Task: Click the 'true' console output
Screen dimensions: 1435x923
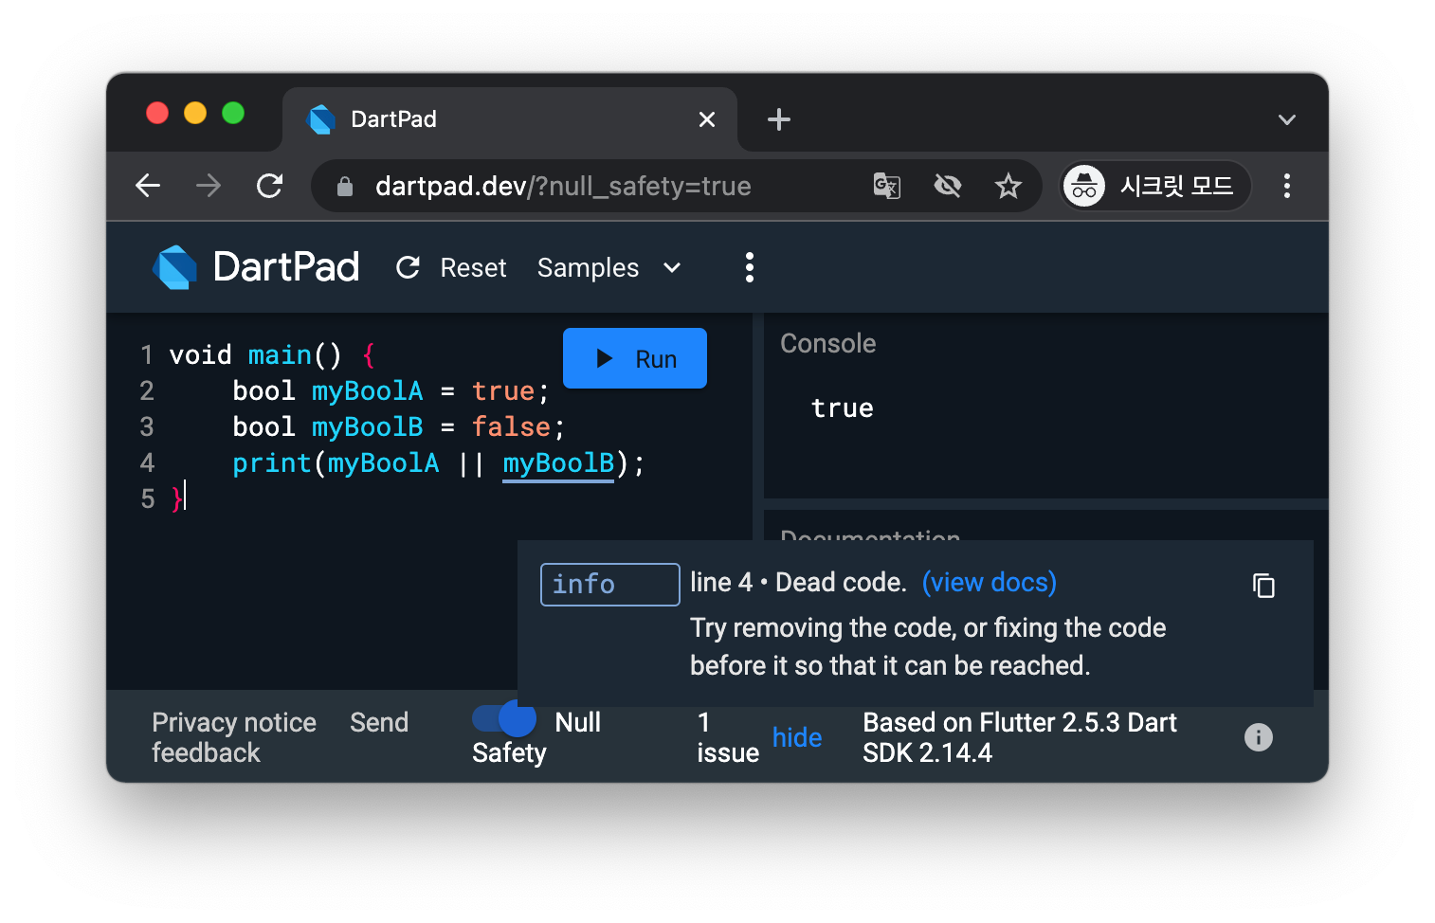Action: pos(843,408)
